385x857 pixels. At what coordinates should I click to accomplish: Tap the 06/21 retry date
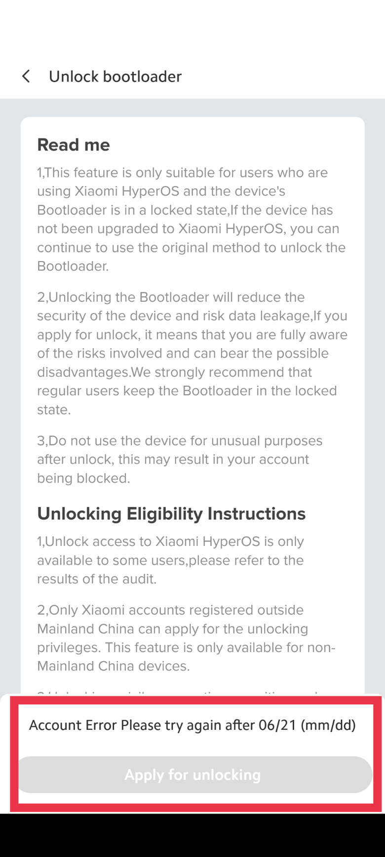click(x=277, y=725)
